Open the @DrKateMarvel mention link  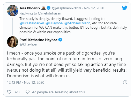[x=32, y=23]
